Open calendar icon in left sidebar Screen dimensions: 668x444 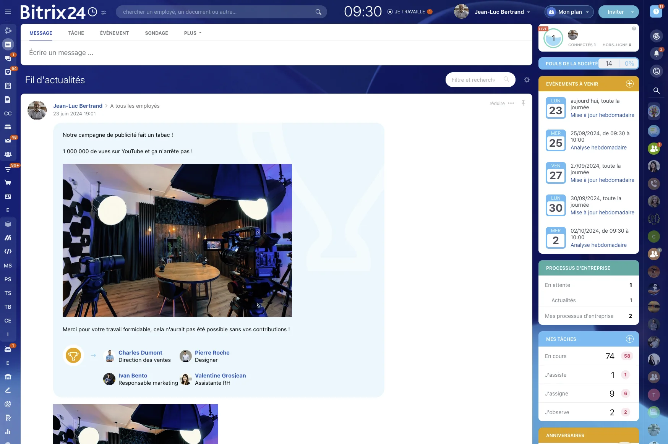tap(8, 86)
